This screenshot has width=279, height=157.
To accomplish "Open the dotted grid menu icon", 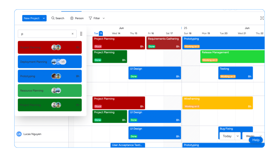I will (81, 34).
